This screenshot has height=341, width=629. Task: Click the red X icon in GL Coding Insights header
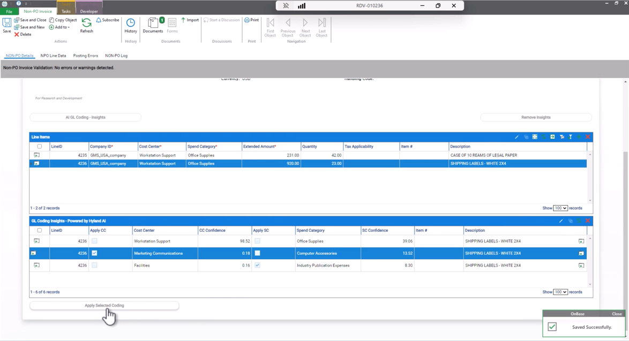coord(588,221)
